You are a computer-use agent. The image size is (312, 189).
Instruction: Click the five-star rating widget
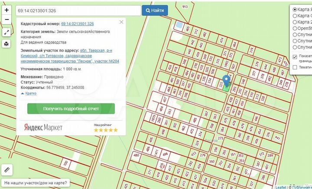(106, 130)
